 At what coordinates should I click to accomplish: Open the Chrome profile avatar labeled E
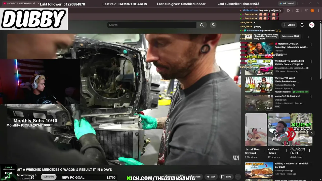(x=312, y=11)
